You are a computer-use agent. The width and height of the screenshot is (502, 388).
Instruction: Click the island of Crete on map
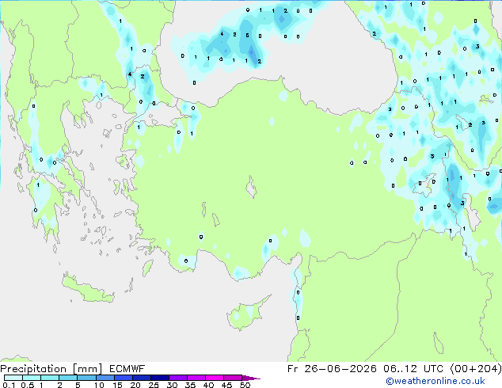coord(87,288)
